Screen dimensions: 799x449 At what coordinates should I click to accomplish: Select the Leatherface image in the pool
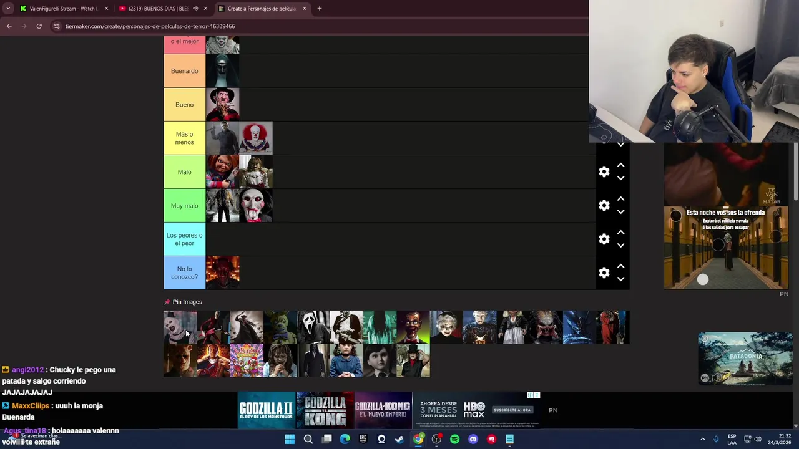coord(346,327)
